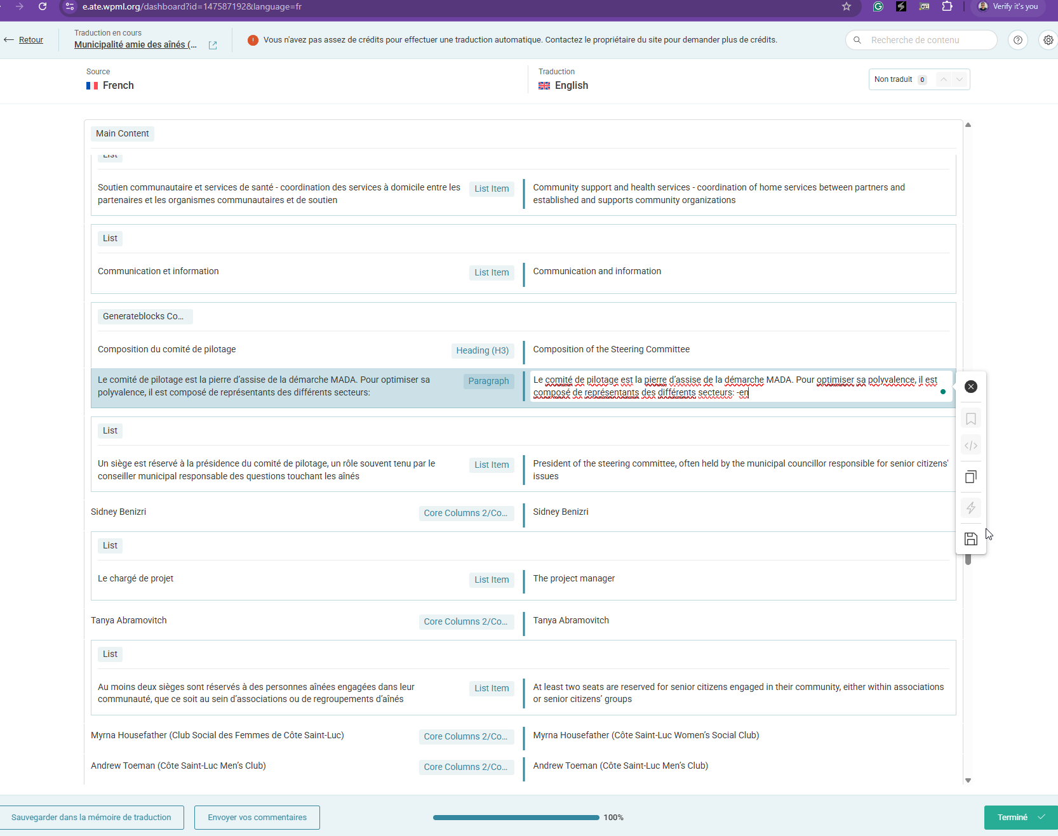Open the Terminé button dropdown arrow

click(1042, 817)
